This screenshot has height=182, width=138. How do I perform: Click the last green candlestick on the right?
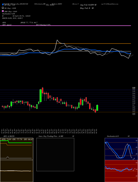(x=97, y=108)
